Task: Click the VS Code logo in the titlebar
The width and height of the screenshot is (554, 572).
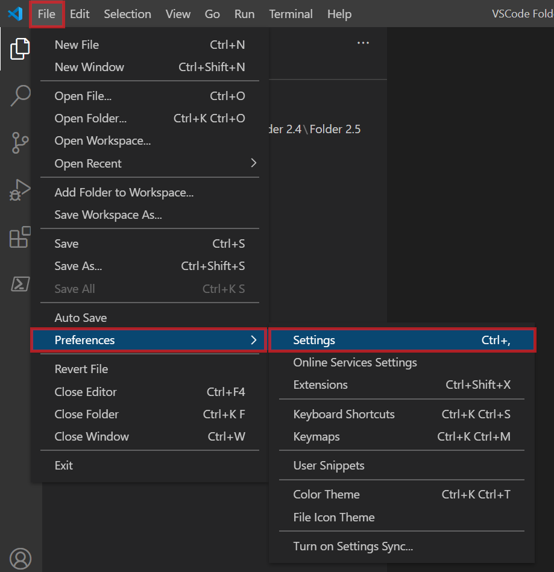Action: pos(13,13)
